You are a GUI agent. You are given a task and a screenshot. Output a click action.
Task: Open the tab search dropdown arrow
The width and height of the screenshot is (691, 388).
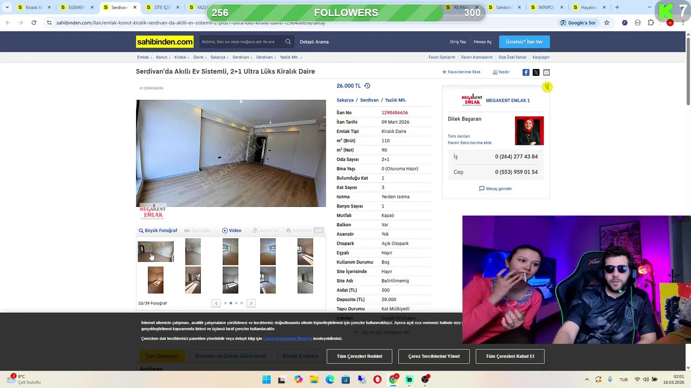click(6, 8)
